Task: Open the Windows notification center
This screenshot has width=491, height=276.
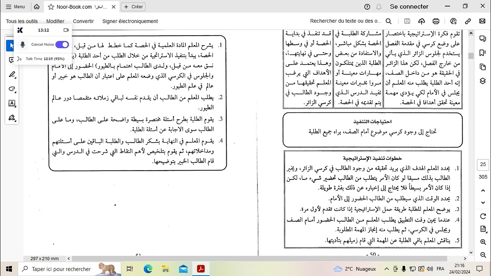Action: 479,269
